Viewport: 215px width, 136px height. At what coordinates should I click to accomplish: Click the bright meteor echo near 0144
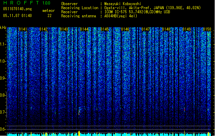(x=79, y=112)
